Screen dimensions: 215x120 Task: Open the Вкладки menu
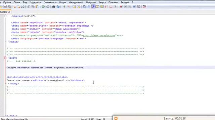click(125, 2)
